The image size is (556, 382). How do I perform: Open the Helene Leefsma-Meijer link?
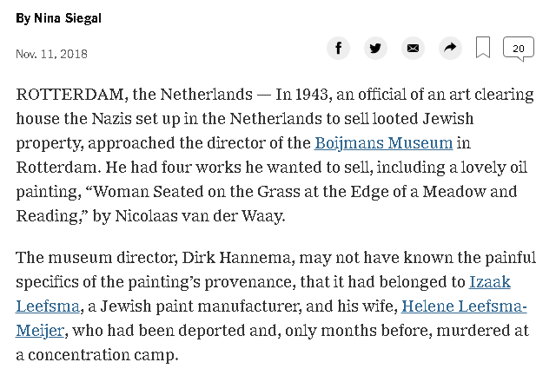click(464, 306)
